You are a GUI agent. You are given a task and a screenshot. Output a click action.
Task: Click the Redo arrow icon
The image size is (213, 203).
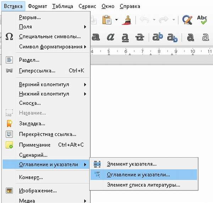(x=164, y=20)
